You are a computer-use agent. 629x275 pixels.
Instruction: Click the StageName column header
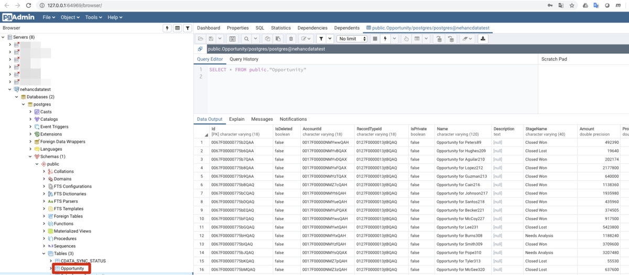pyautogui.click(x=536, y=129)
